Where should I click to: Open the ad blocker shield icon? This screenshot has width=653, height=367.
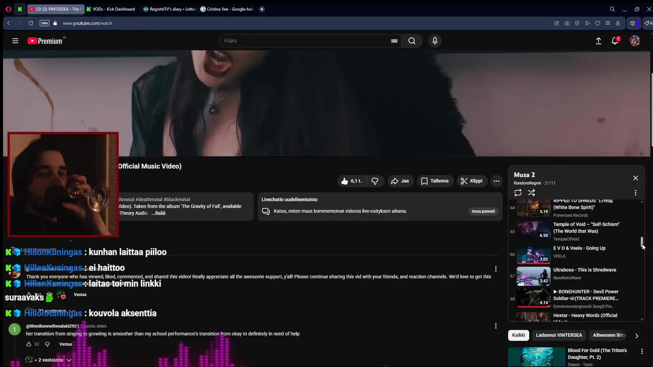pyautogui.click(x=577, y=23)
